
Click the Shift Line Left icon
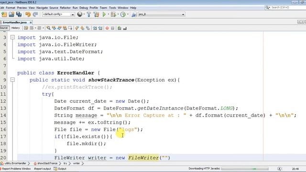[x=95, y=28]
